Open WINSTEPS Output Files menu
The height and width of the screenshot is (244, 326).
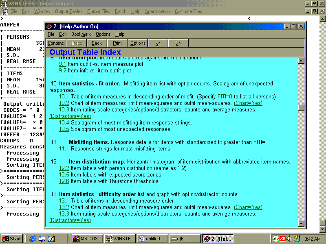coord(99,11)
